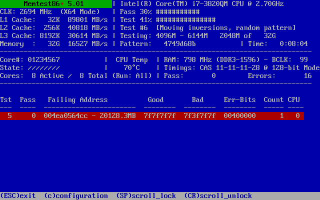The image size is (320, 200).
Task: Click the Time value 0:08:04
Action: click(x=293, y=43)
